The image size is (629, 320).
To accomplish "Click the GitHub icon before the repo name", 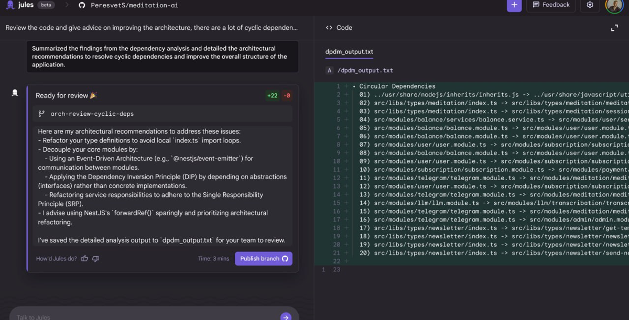I will [x=82, y=5].
